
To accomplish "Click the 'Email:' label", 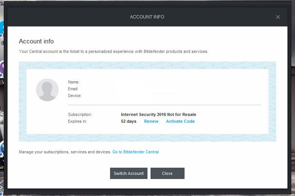I will pyautogui.click(x=73, y=89).
